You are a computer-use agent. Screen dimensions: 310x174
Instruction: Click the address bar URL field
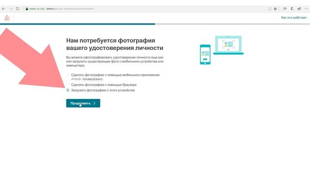coord(146,9)
